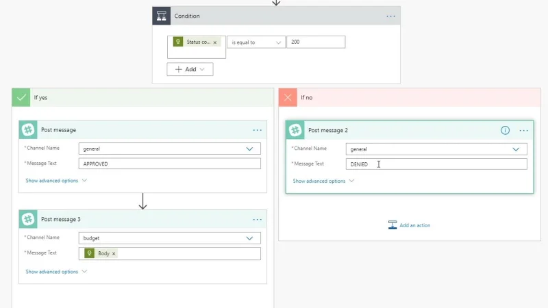The width and height of the screenshot is (548, 308).
Task: Open the Condition block ellipsis menu
Action: click(390, 16)
